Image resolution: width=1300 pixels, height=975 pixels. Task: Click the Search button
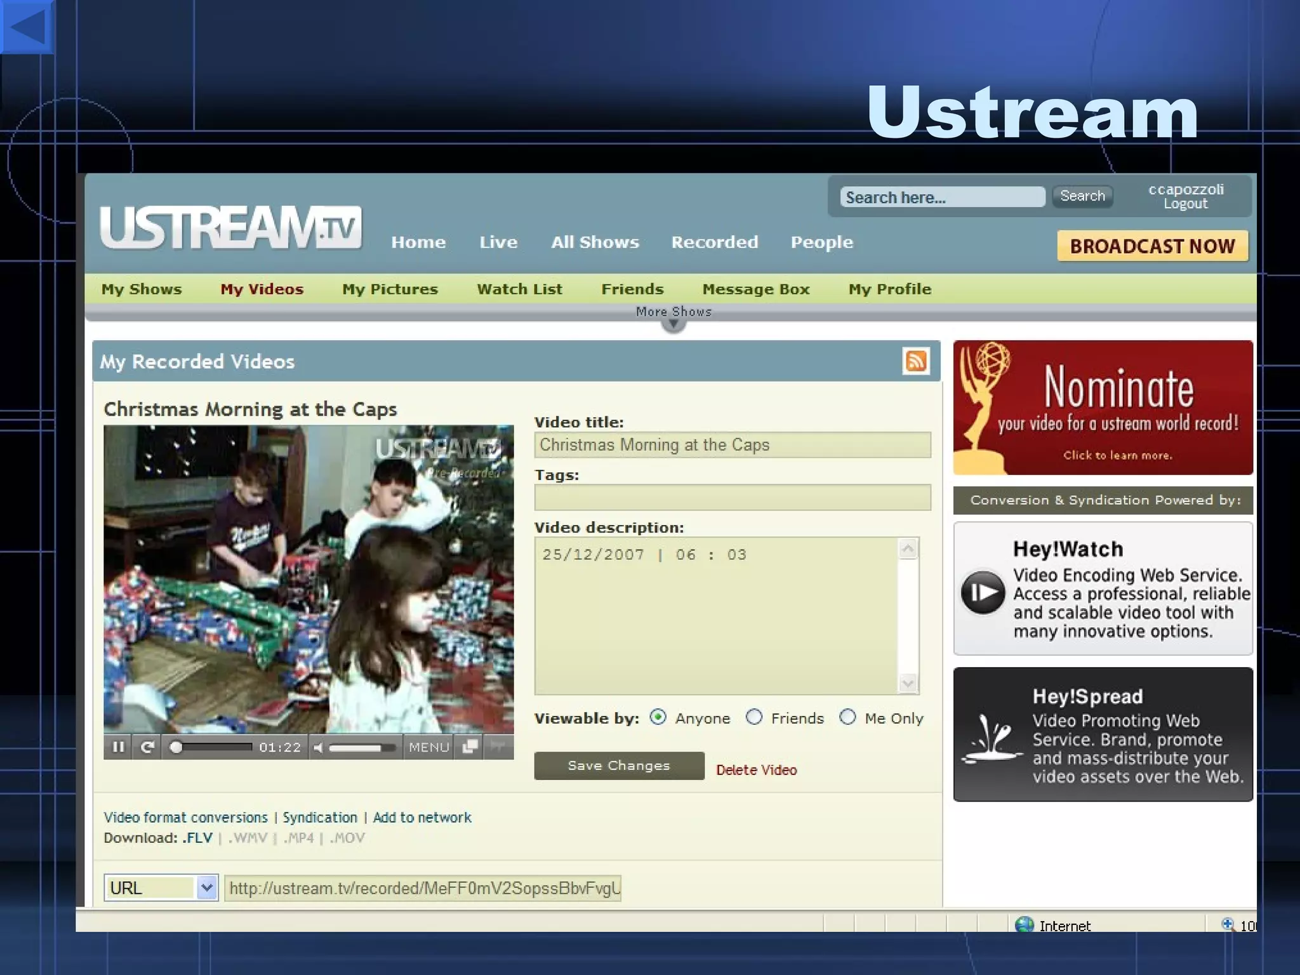point(1083,196)
